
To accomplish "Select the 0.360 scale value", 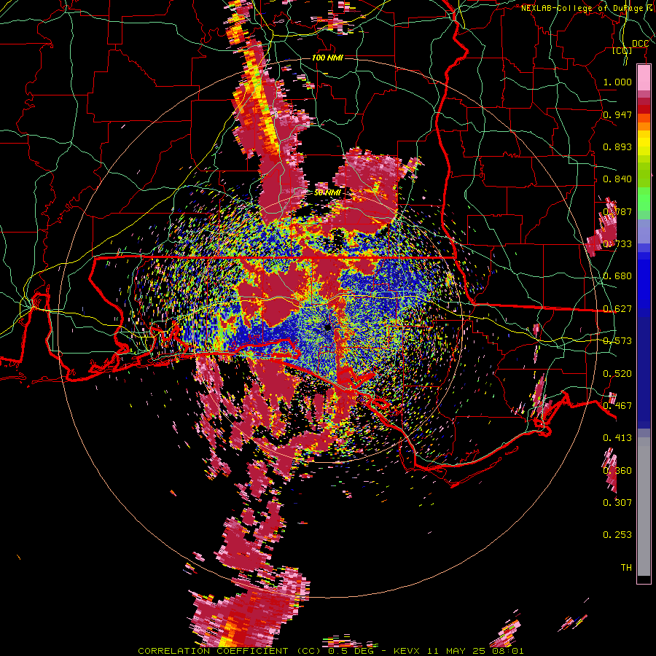I will point(617,471).
